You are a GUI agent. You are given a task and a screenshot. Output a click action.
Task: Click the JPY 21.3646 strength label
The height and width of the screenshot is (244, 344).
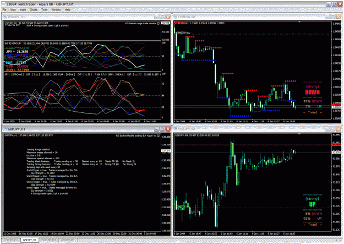click(17, 52)
